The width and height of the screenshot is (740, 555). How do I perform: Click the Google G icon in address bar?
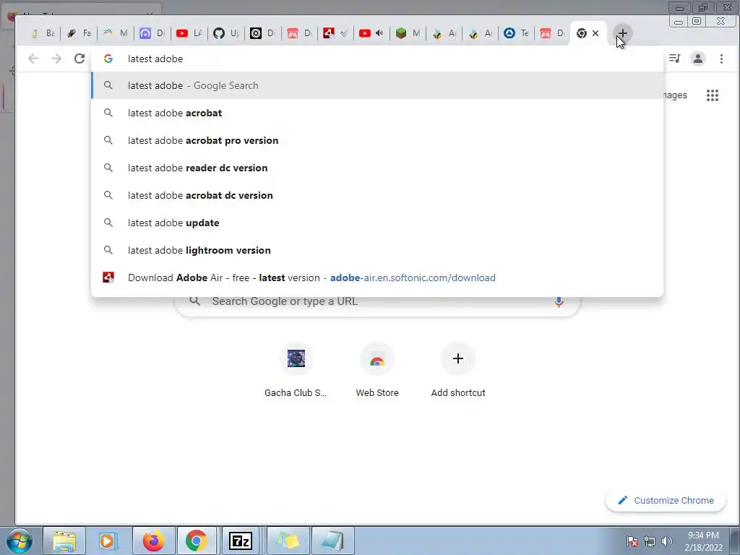(108, 59)
